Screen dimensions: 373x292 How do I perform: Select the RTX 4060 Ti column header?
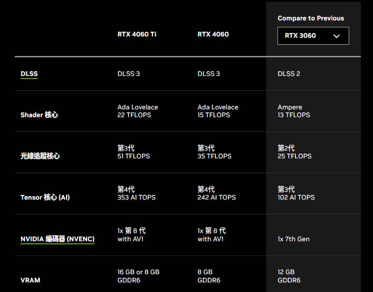coord(137,34)
